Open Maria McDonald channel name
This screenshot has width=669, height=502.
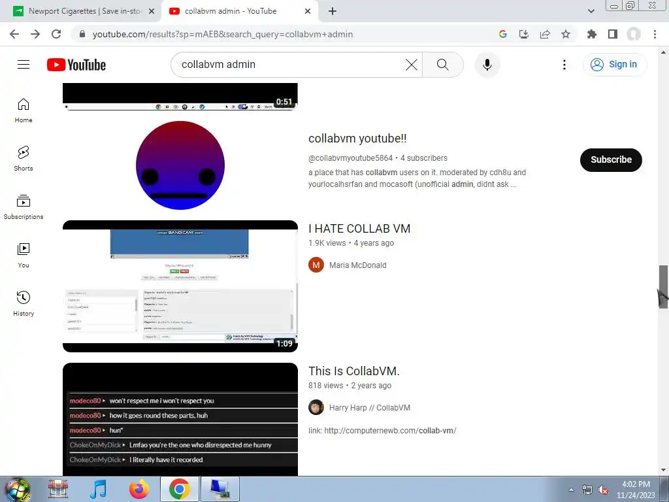tap(357, 265)
